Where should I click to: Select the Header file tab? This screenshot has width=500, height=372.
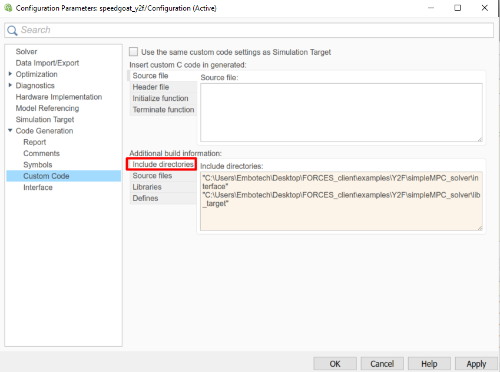pyautogui.click(x=151, y=87)
